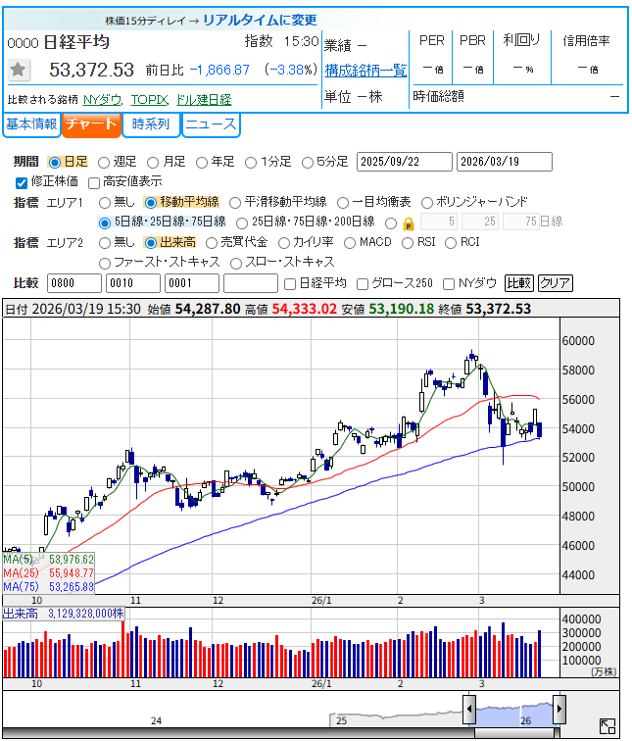
Task: Check the 日経平均 comparison checkbox
Action: click(290, 284)
